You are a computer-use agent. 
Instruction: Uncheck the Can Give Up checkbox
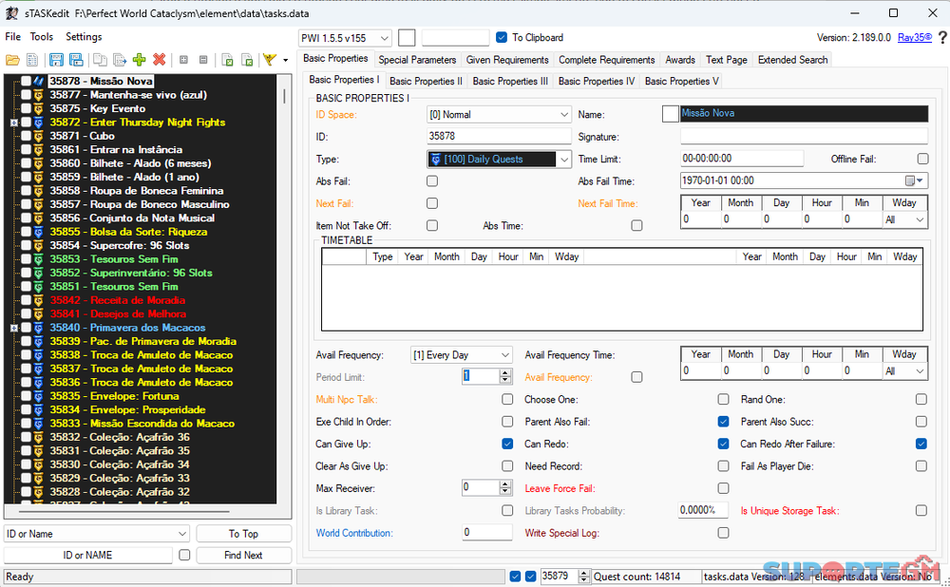(507, 445)
